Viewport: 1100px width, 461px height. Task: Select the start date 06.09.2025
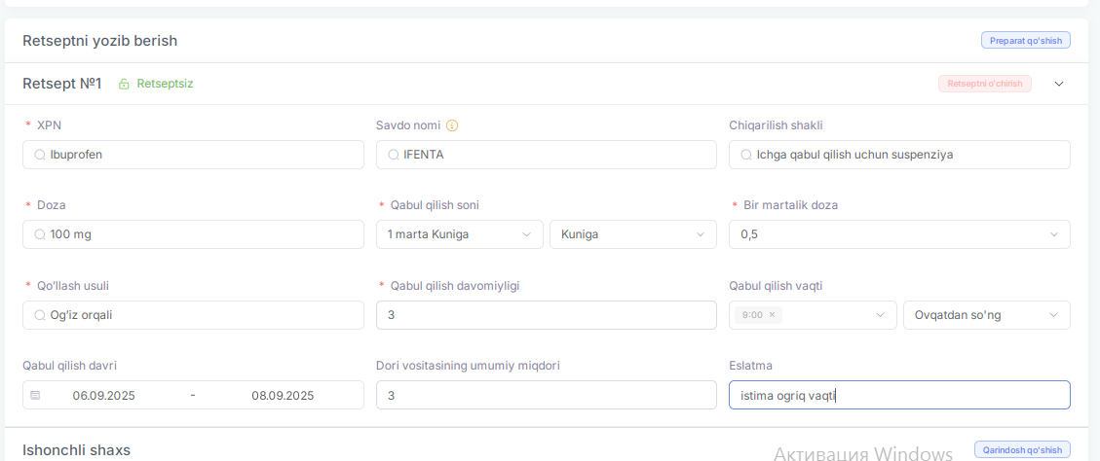click(104, 395)
